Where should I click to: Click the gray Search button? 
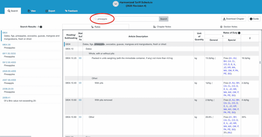163,19
